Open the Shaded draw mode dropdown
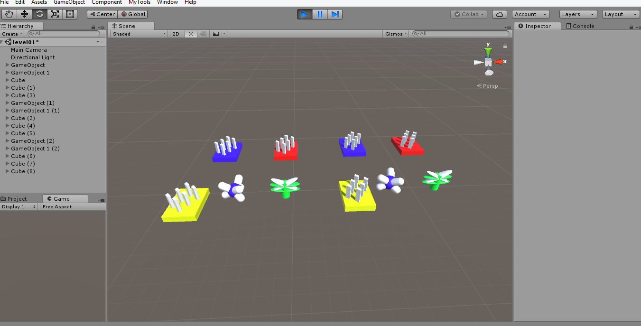The image size is (641, 326). click(138, 34)
